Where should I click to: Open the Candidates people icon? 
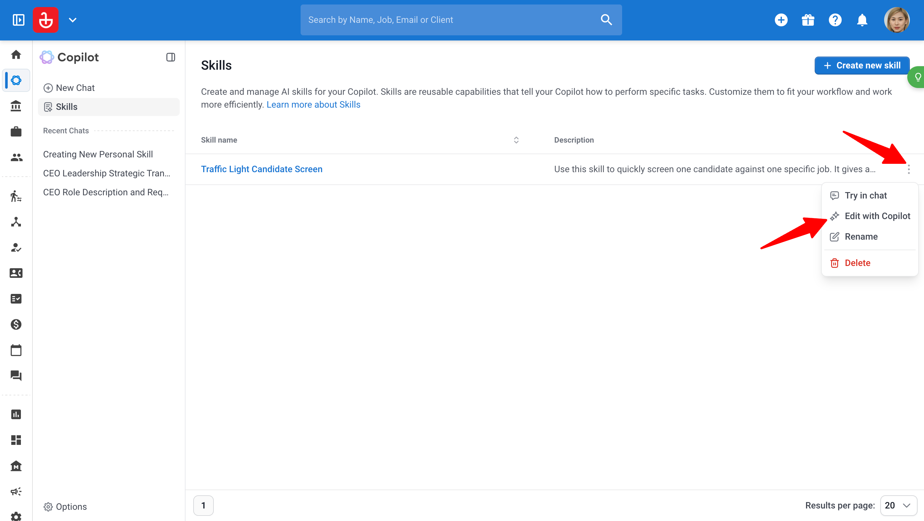(16, 157)
